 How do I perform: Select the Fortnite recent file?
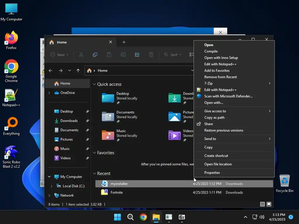[x=184, y=192]
